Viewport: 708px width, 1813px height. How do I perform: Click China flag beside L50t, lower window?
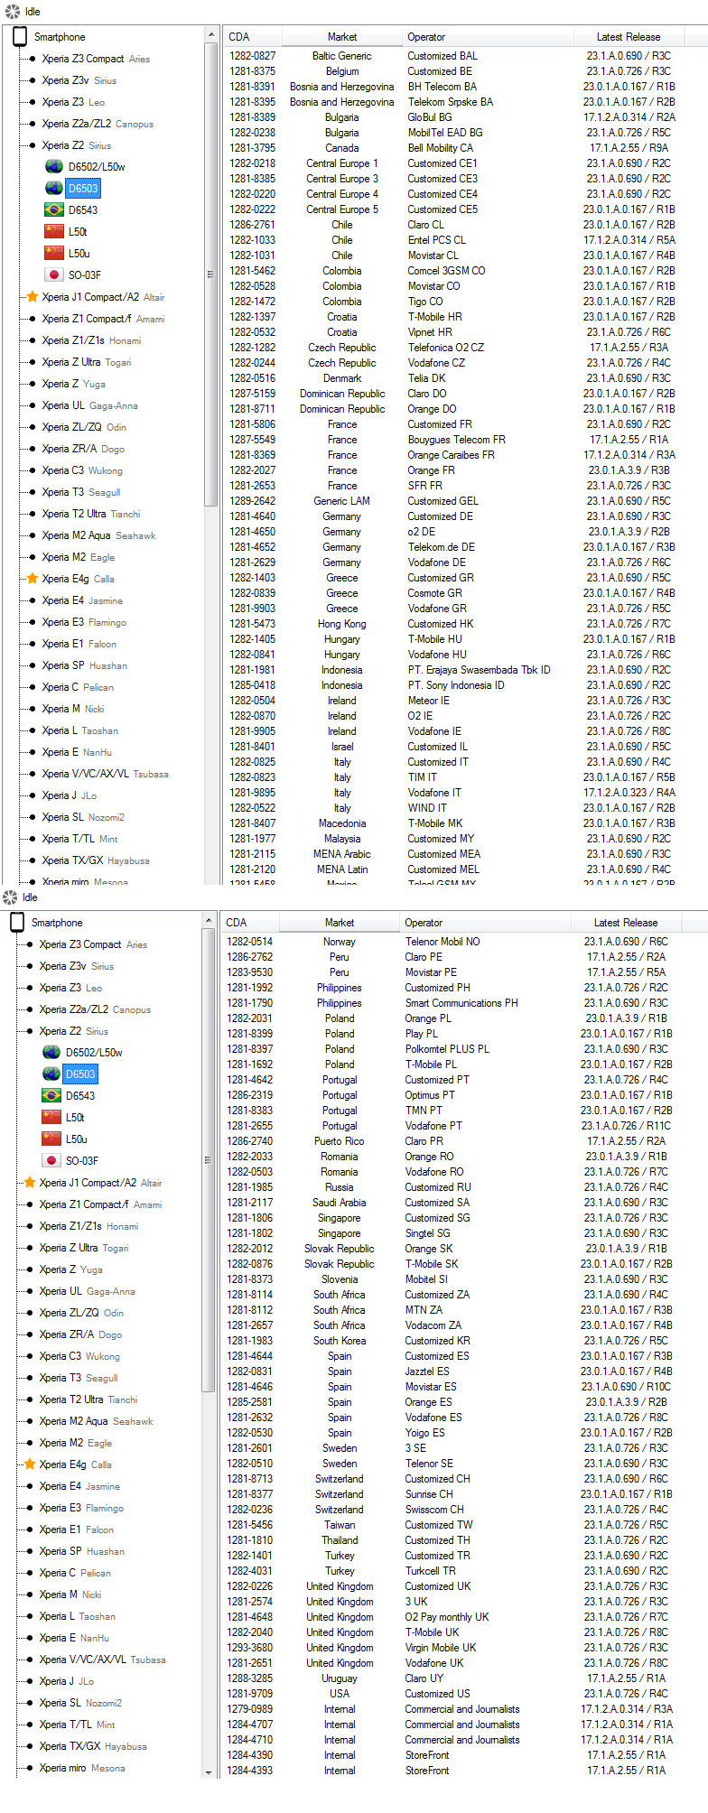51,1118
